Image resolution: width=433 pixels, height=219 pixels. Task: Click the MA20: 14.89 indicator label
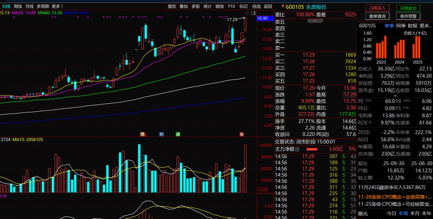click(24, 13)
